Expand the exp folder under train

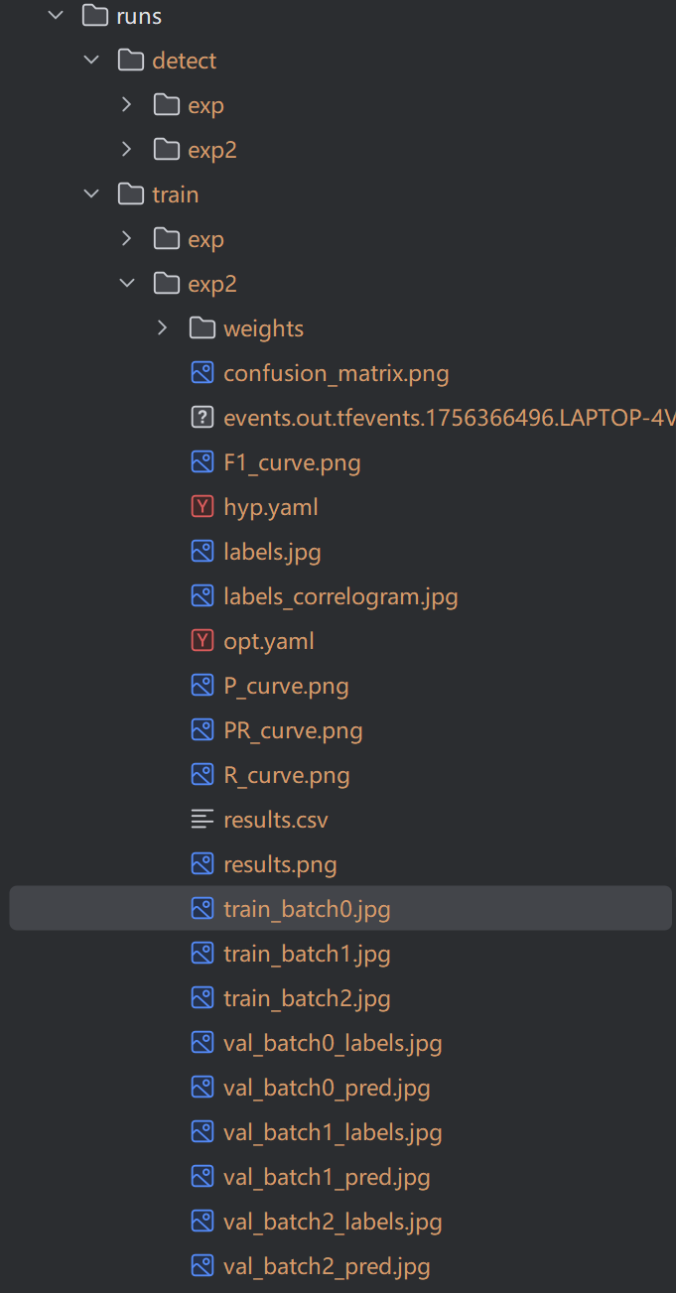(126, 239)
